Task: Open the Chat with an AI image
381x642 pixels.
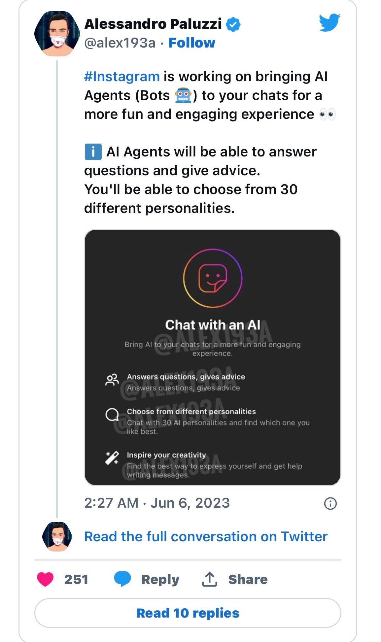Action: tap(213, 357)
